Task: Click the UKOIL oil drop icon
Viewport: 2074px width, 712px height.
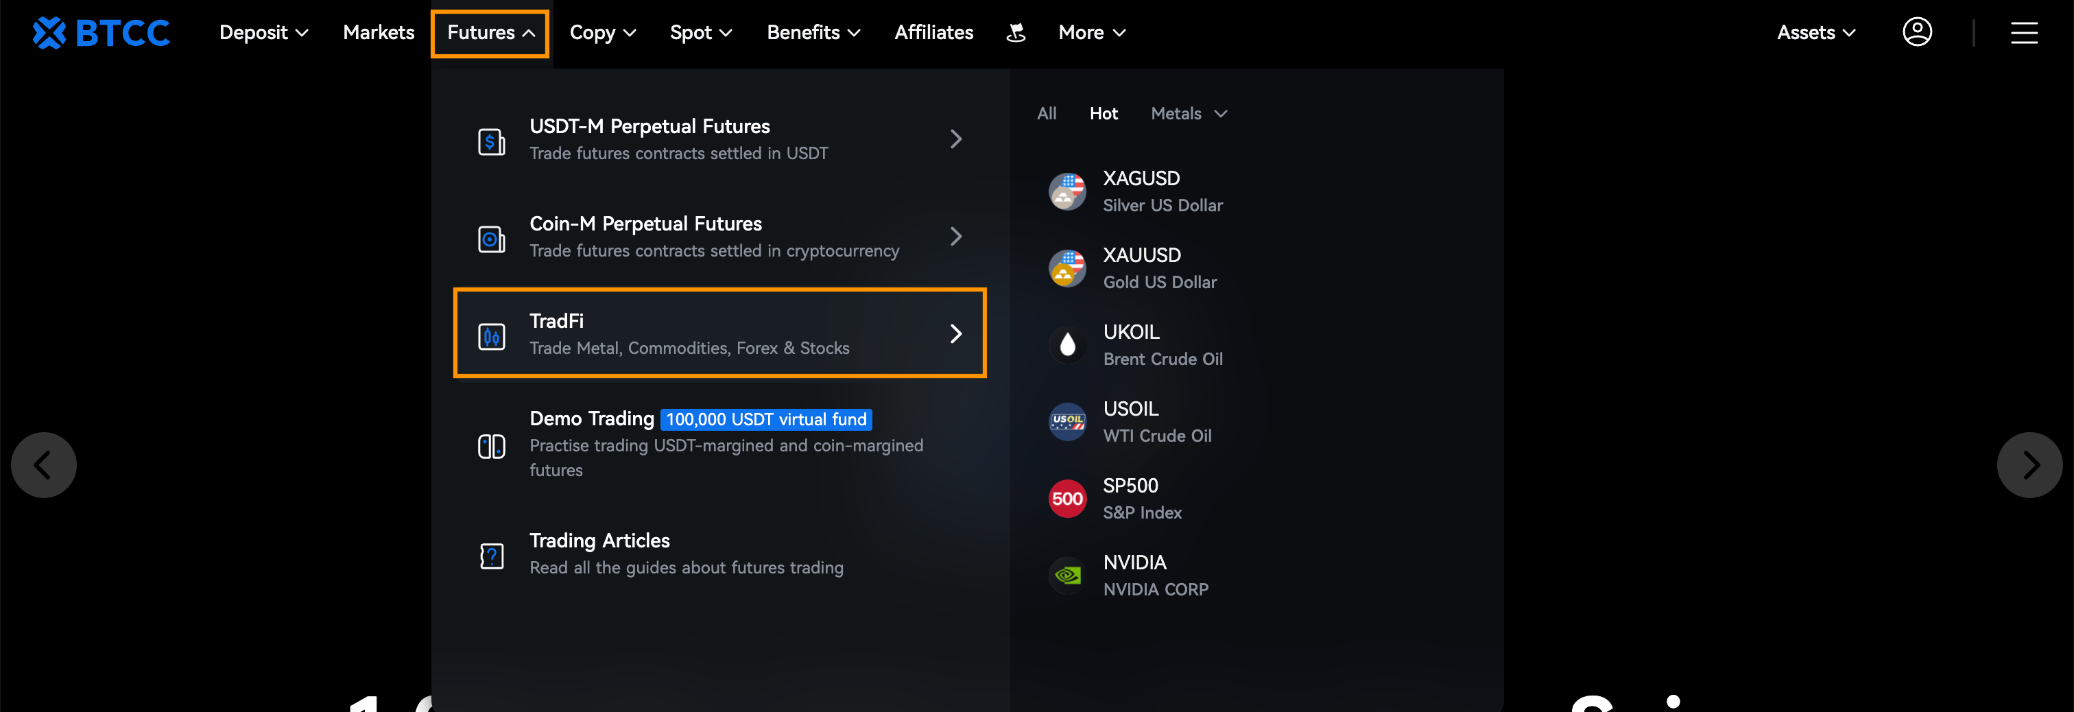Action: (1066, 345)
